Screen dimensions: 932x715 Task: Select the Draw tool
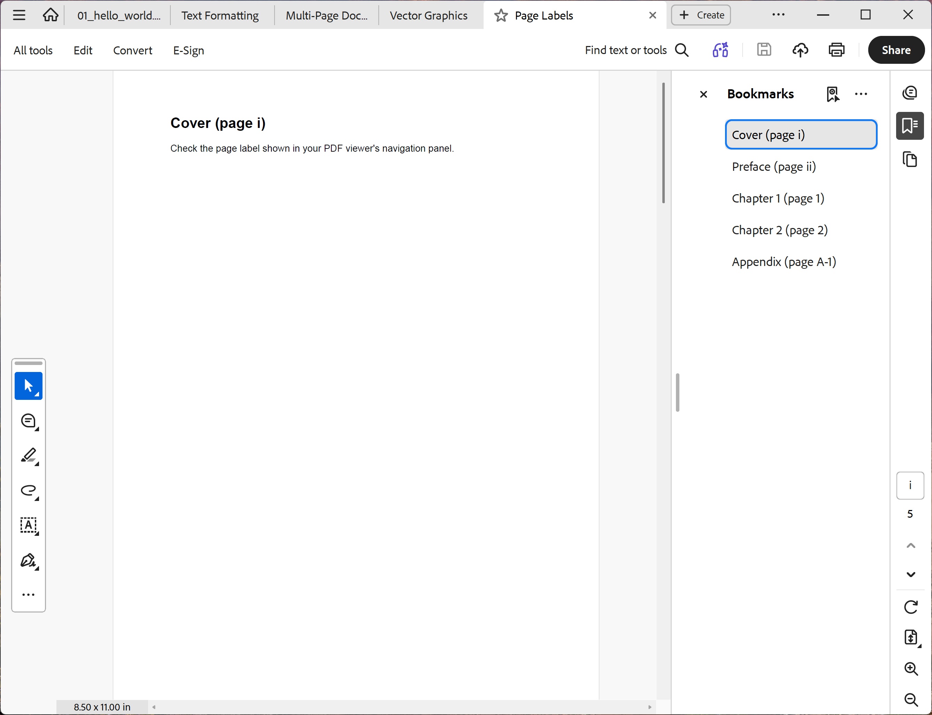pyautogui.click(x=28, y=492)
